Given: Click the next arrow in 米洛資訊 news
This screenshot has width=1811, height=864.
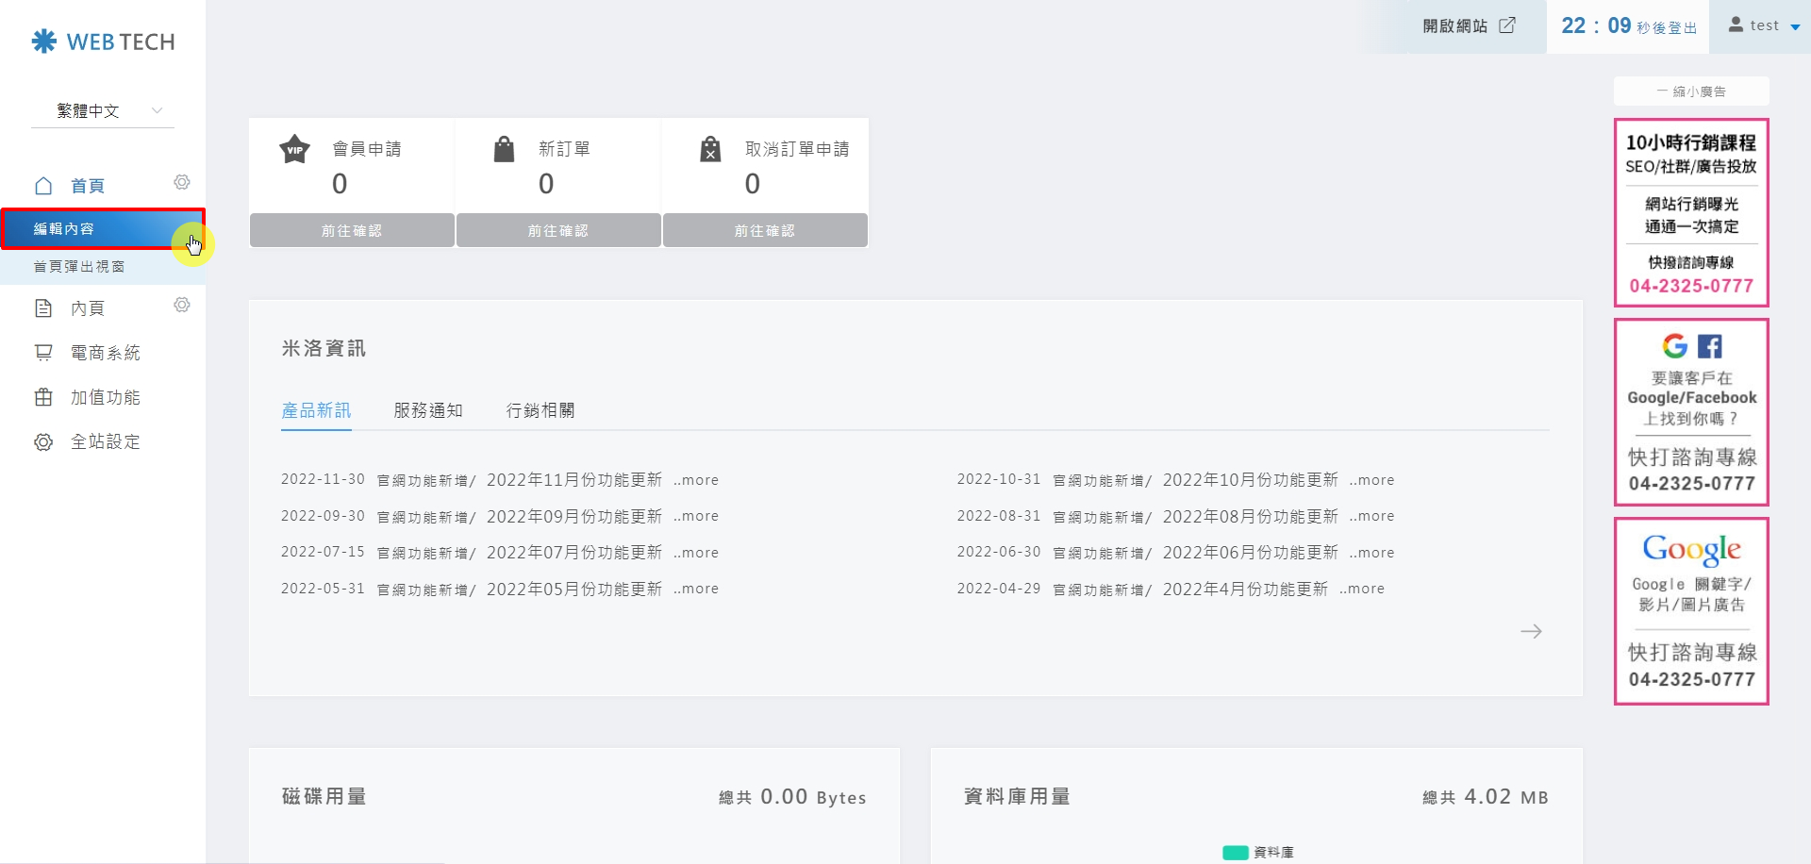Looking at the screenshot, I should coord(1531,631).
